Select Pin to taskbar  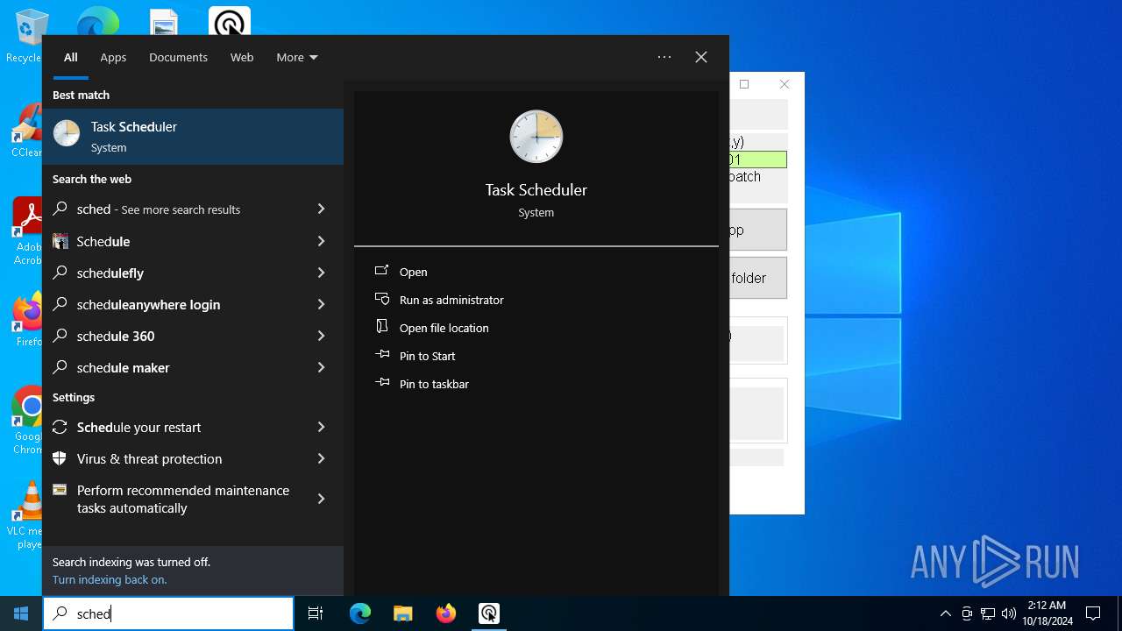(434, 384)
